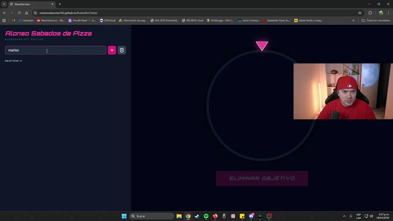This screenshot has width=393, height=221.
Task: Expand the hidden bookmarks chevron
Action: click(x=353, y=21)
